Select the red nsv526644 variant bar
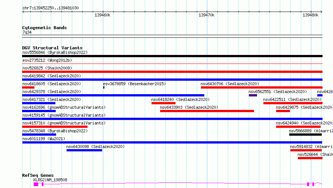The height and width of the screenshot is (188, 333). tap(310, 158)
